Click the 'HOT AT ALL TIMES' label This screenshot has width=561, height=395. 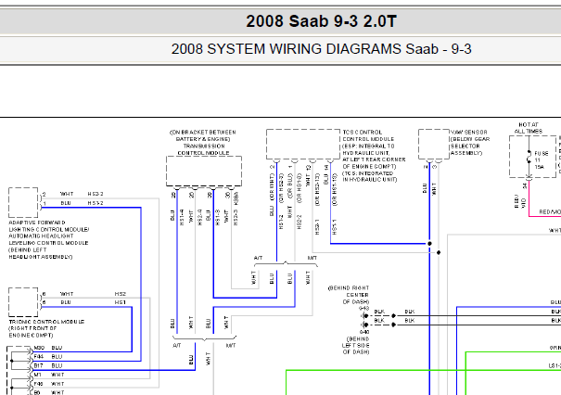pos(529,128)
